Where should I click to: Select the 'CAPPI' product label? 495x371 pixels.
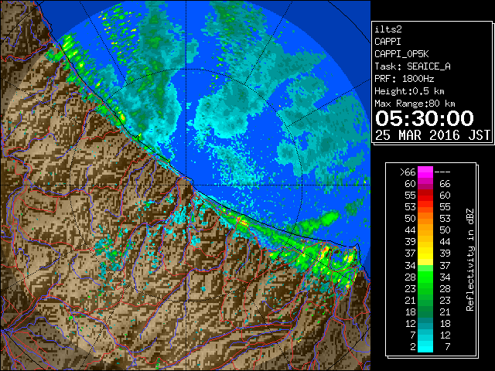pos(387,42)
